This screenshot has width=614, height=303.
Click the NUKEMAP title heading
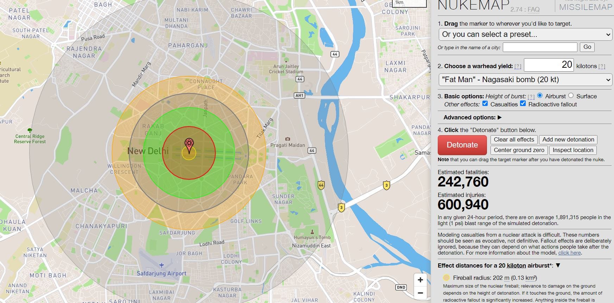(473, 5)
